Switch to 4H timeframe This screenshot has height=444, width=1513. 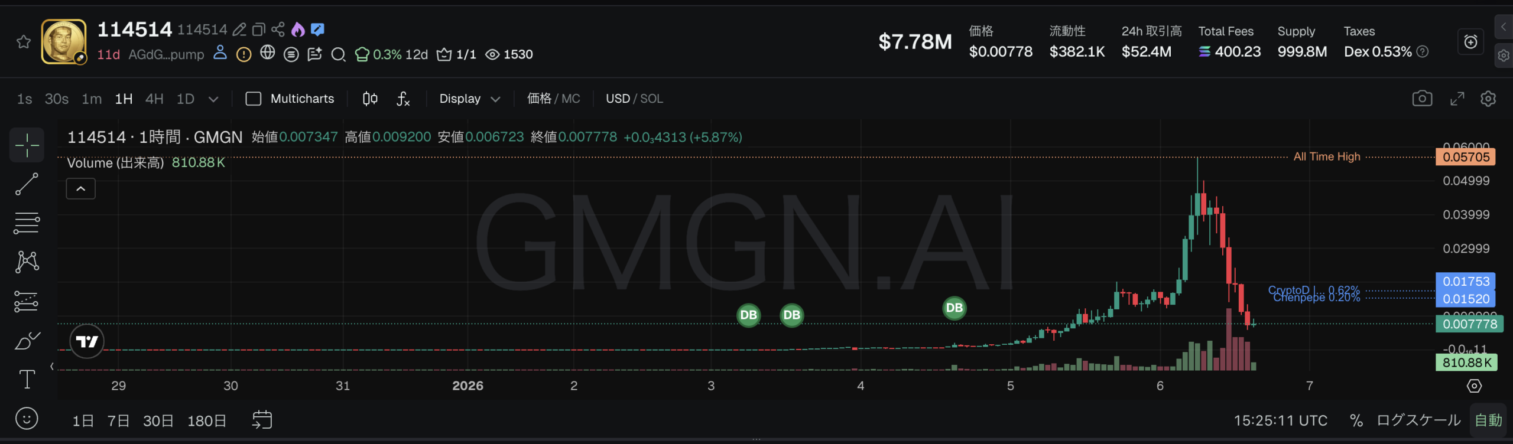(154, 99)
